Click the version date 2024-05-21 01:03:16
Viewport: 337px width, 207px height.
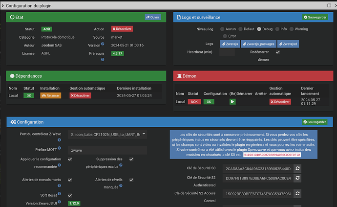click(x=127, y=45)
